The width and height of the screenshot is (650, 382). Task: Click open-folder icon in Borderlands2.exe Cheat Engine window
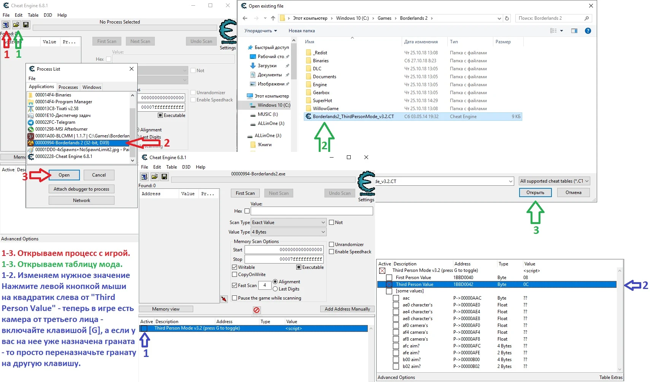pyautogui.click(x=154, y=177)
